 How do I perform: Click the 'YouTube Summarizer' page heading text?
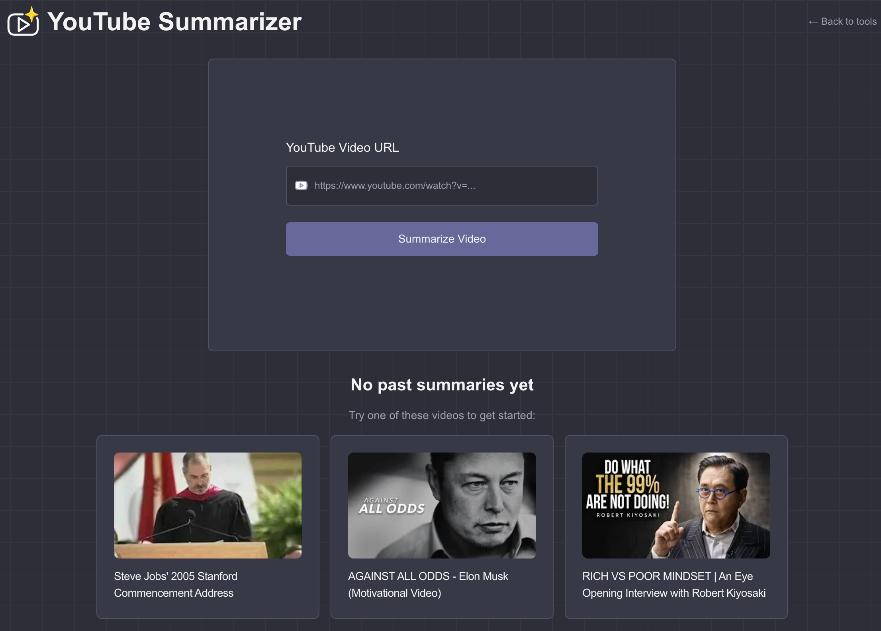click(x=174, y=22)
